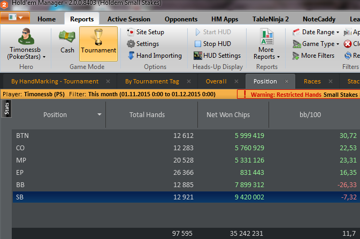The width and height of the screenshot is (360, 239).
Task: Click total net won 35 242 231
Action: (247, 234)
